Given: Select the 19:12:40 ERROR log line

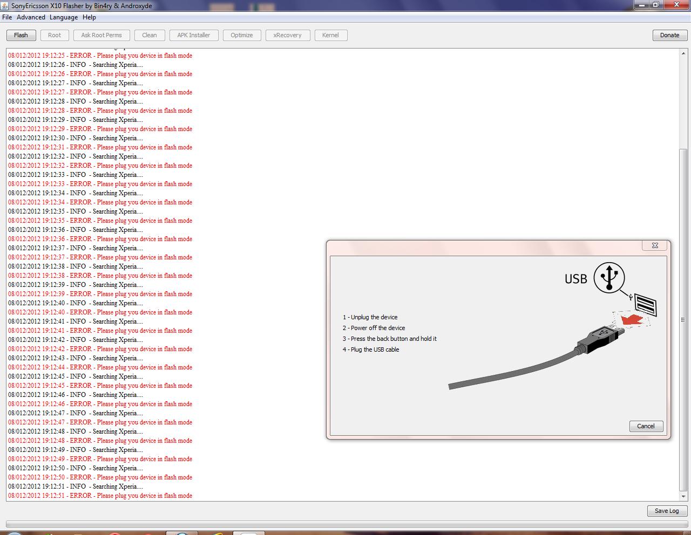Looking at the screenshot, I should coord(100,312).
